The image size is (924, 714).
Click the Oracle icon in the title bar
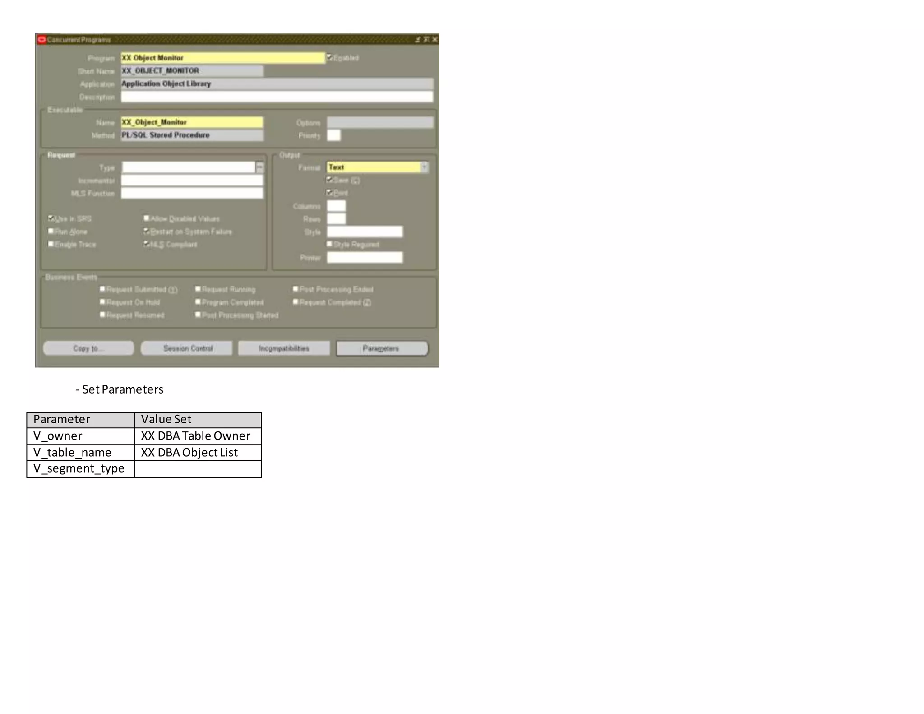[x=42, y=39]
